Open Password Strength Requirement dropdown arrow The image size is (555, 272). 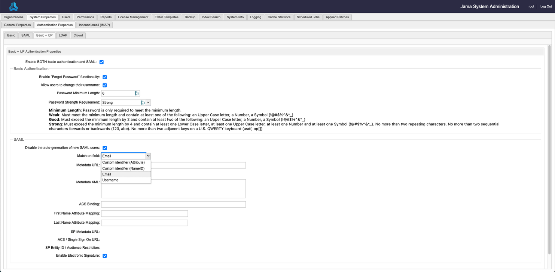[x=148, y=102]
